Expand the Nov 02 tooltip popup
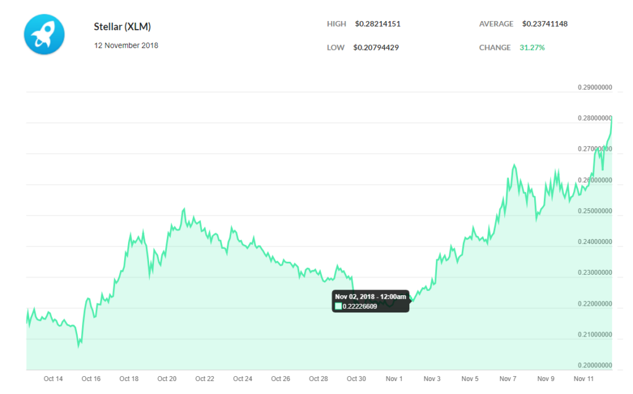Image resolution: width=633 pixels, height=394 pixels. pos(371,301)
